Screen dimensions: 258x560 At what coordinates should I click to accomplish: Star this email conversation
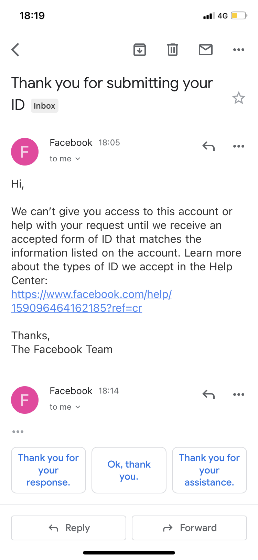click(x=238, y=98)
